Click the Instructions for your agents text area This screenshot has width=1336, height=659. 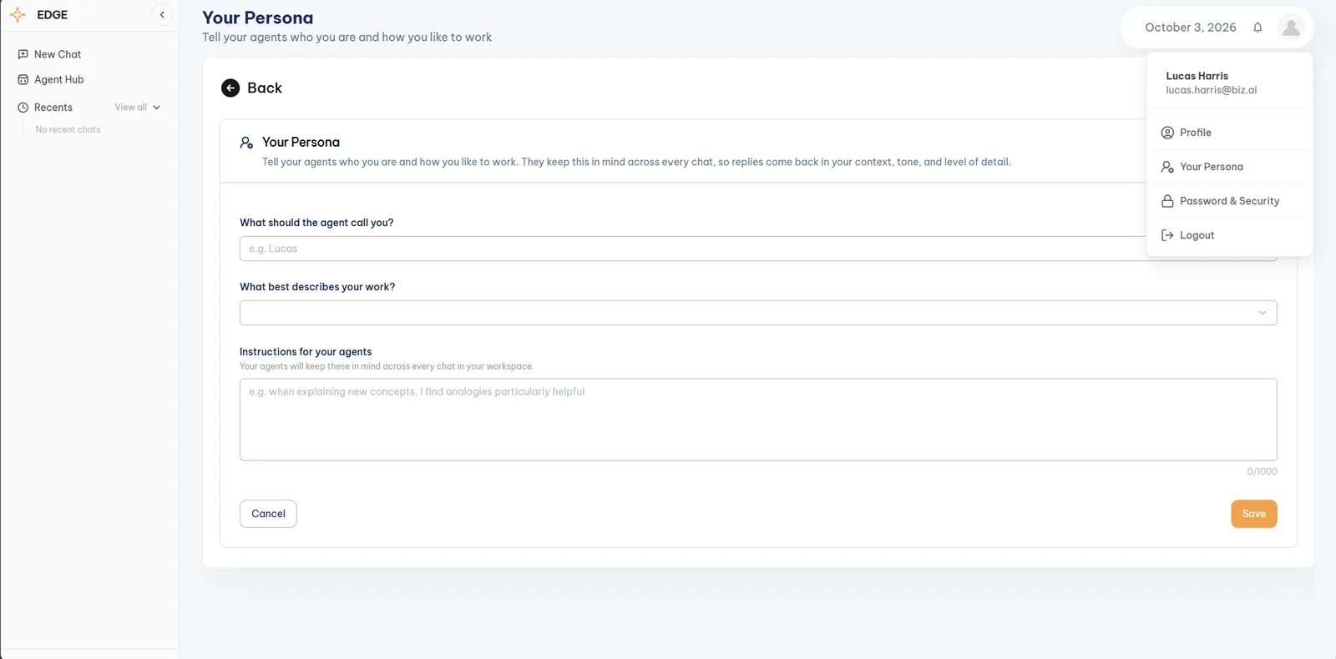pyautogui.click(x=758, y=420)
